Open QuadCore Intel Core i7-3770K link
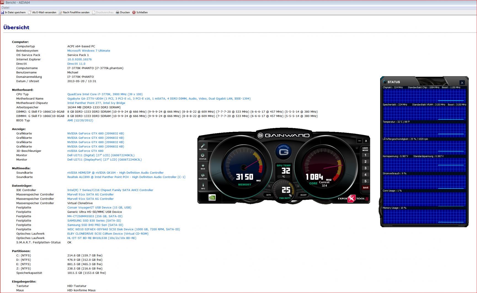Image resolution: width=477 pixels, height=293 pixels. (105, 94)
